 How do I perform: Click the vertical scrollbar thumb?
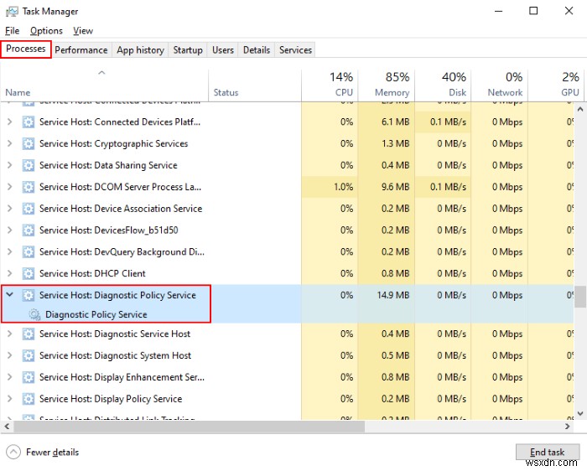coord(580,297)
